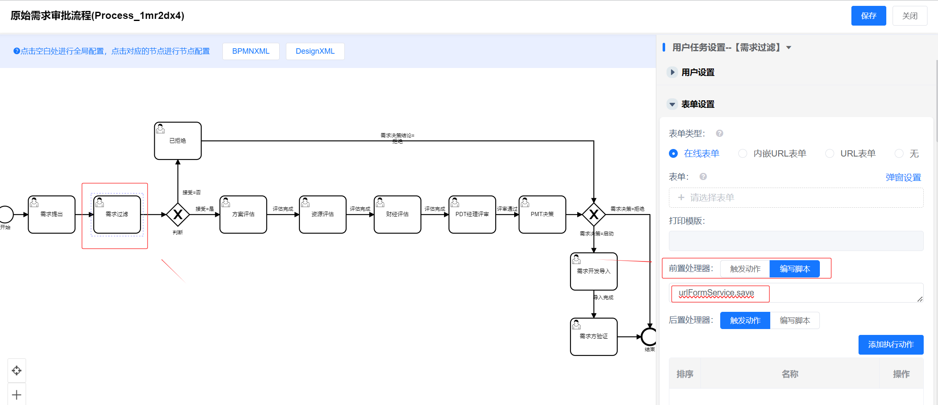Click the 需求提出 user task node
This screenshot has width=938, height=405.
click(51, 214)
